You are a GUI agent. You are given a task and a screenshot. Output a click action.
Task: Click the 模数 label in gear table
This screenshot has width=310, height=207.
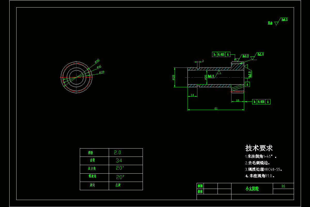coord(91,153)
